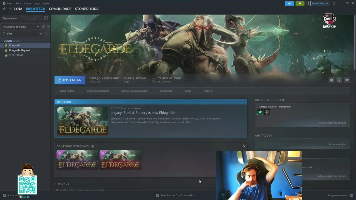
Task: Open the Jogos menu
Action: pos(37,3)
